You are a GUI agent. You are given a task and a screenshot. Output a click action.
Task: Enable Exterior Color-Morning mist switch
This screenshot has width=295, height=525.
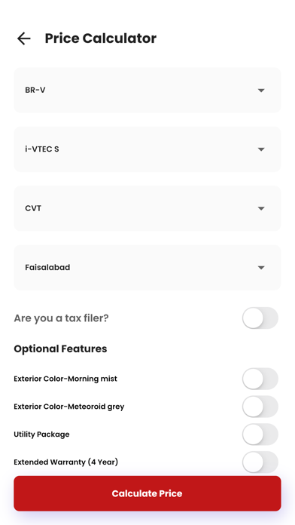[260, 379]
